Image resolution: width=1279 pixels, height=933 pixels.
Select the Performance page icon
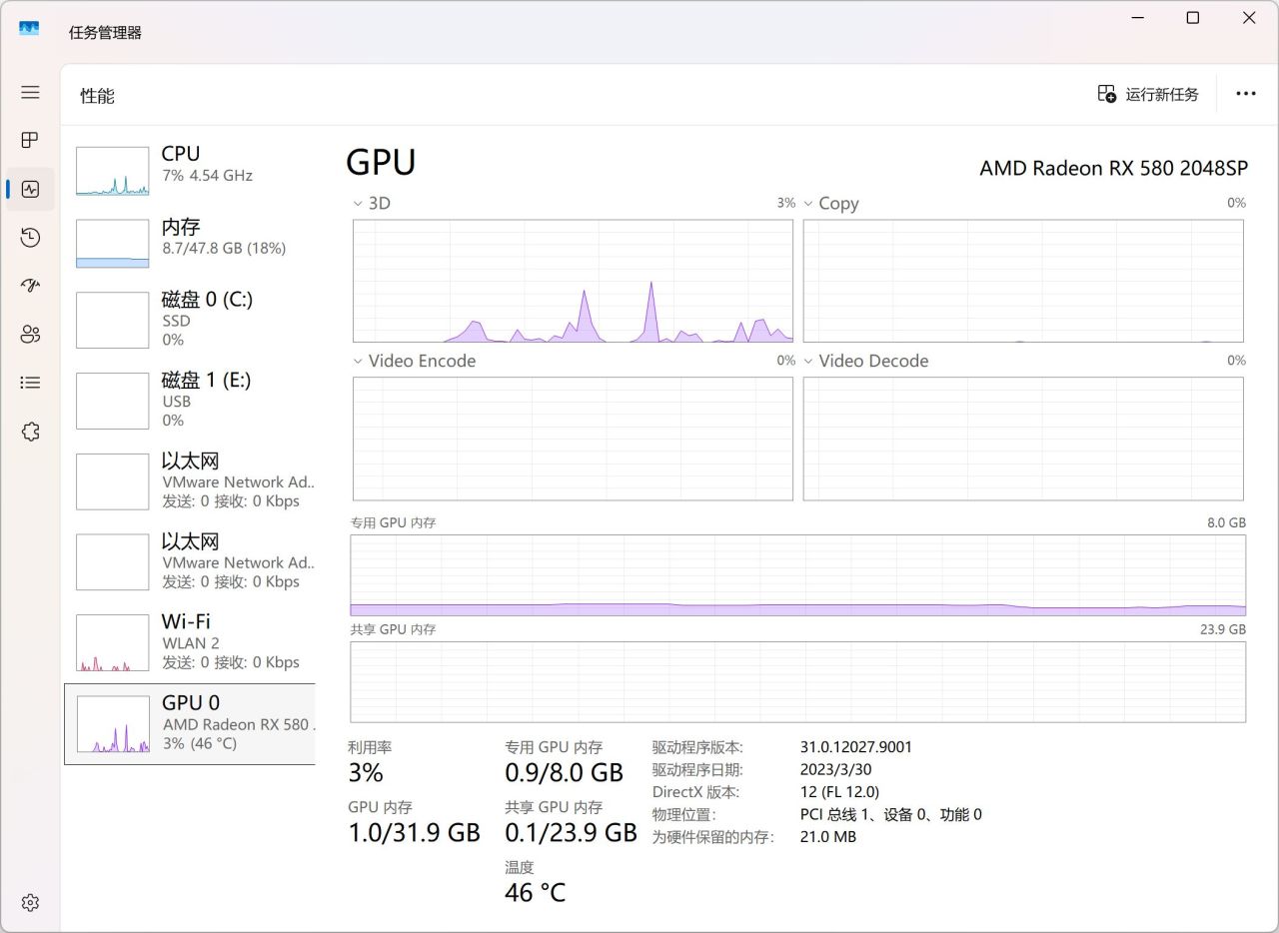point(30,189)
